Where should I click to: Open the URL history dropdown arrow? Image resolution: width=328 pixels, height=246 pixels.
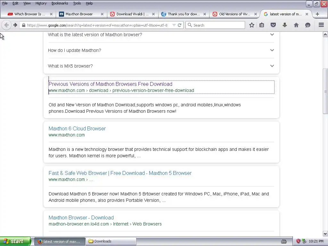[174, 25]
